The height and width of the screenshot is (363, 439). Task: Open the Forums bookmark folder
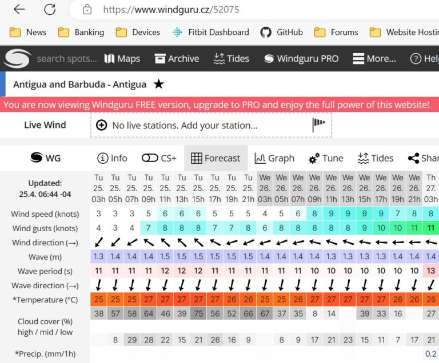336,32
